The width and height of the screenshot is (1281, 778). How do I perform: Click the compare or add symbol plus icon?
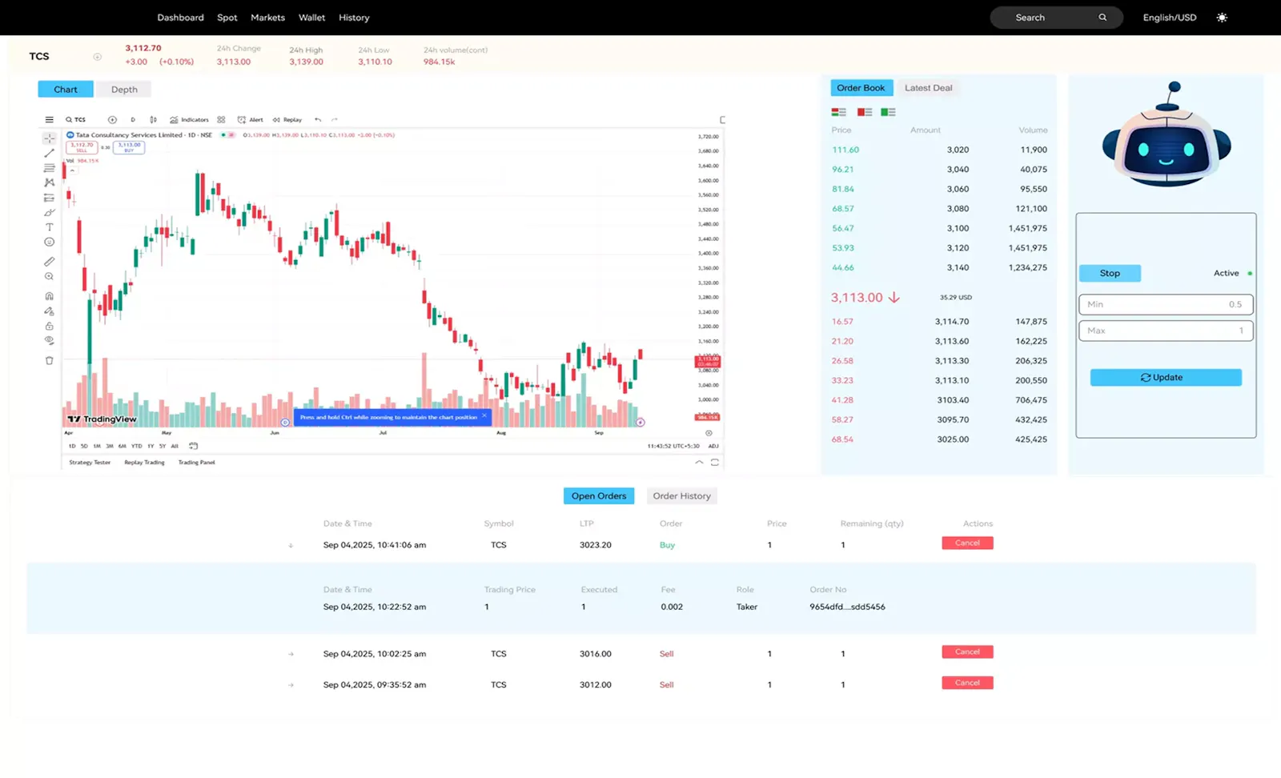click(112, 120)
